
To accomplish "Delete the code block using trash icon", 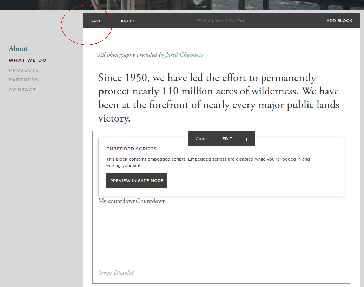I will coord(247,139).
